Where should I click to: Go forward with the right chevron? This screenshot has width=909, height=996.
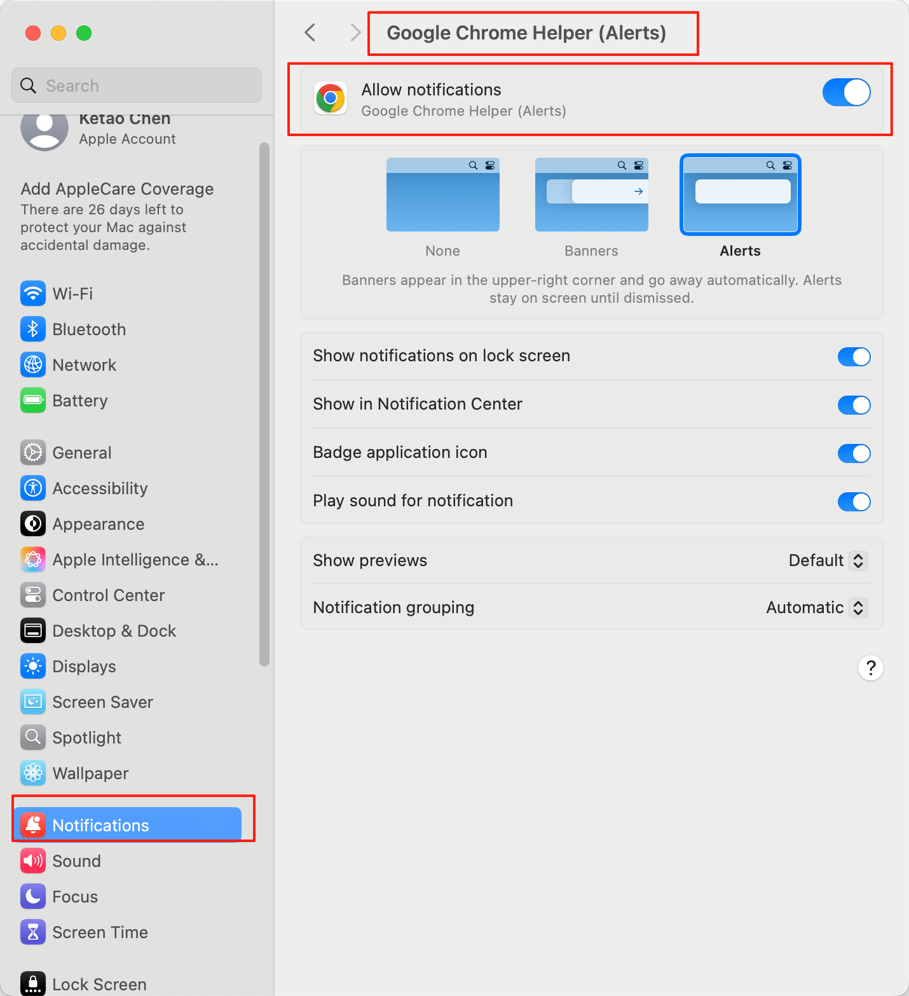coord(355,32)
